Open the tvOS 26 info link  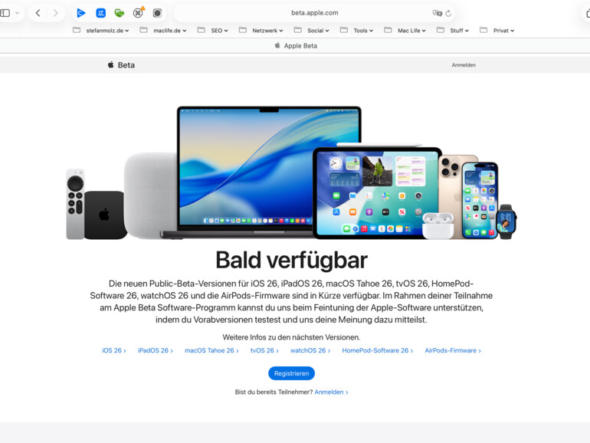(264, 350)
